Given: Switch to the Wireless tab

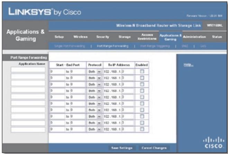Looking at the screenshot, I should point(80,37).
